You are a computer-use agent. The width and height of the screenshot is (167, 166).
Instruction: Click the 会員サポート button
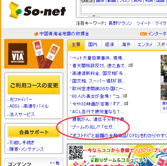tap(34, 132)
